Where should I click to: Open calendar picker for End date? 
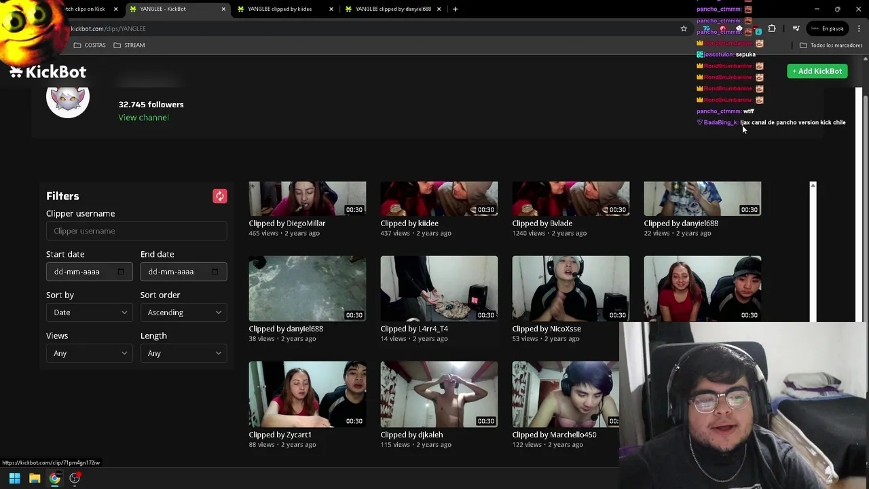(215, 272)
